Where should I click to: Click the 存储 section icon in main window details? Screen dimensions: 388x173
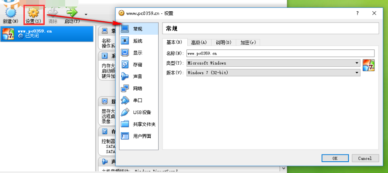click(x=105, y=131)
